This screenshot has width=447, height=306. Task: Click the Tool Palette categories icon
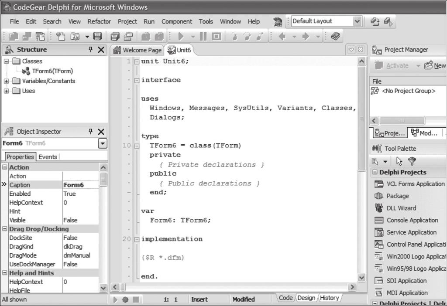pyautogui.click(x=375, y=161)
